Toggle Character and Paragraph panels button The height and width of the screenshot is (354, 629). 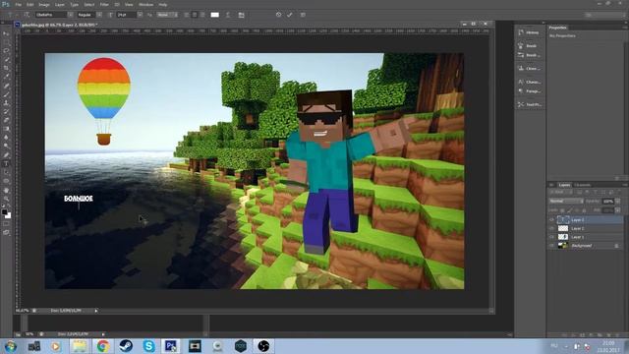pyautogui.click(x=241, y=15)
